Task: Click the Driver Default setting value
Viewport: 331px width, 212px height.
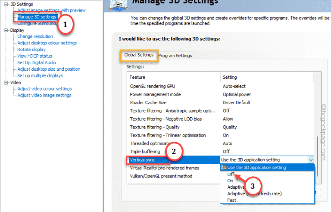Action: coord(237,103)
